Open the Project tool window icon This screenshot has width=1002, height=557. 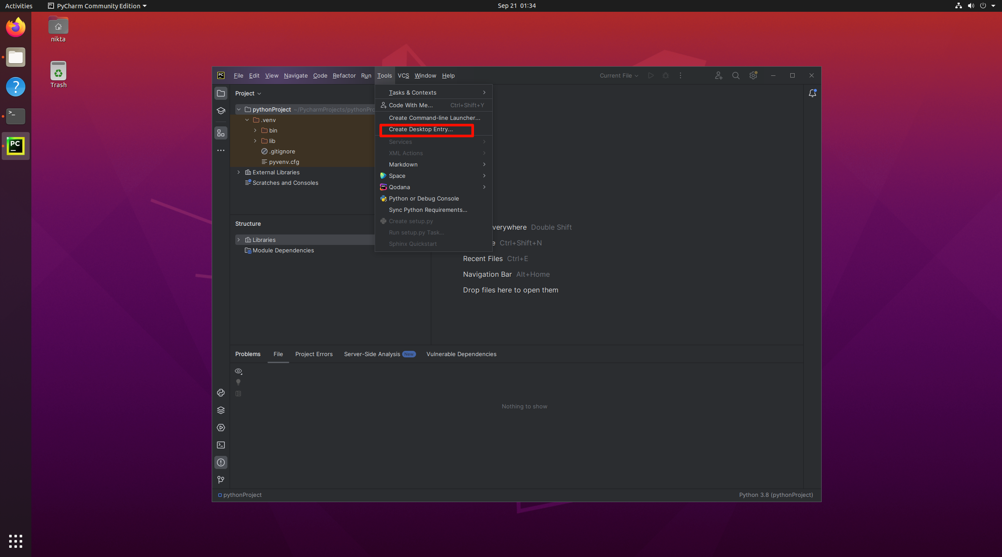click(x=221, y=94)
